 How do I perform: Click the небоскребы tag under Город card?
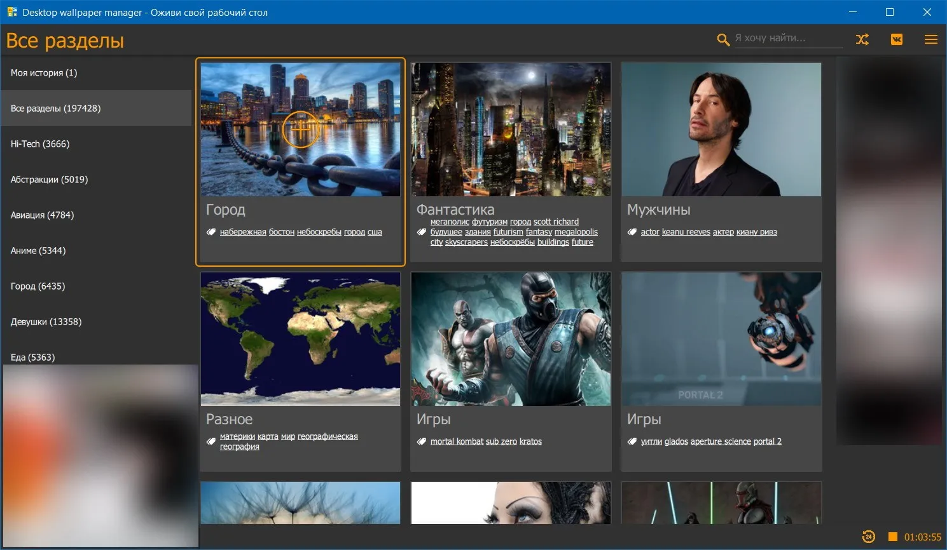319,232
